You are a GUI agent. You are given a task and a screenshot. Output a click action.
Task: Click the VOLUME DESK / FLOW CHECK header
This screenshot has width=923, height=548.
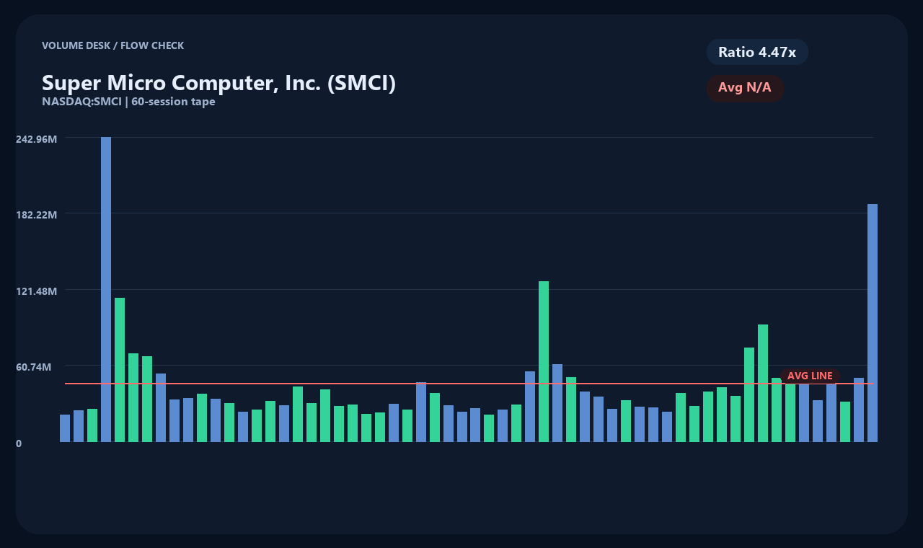tap(112, 45)
